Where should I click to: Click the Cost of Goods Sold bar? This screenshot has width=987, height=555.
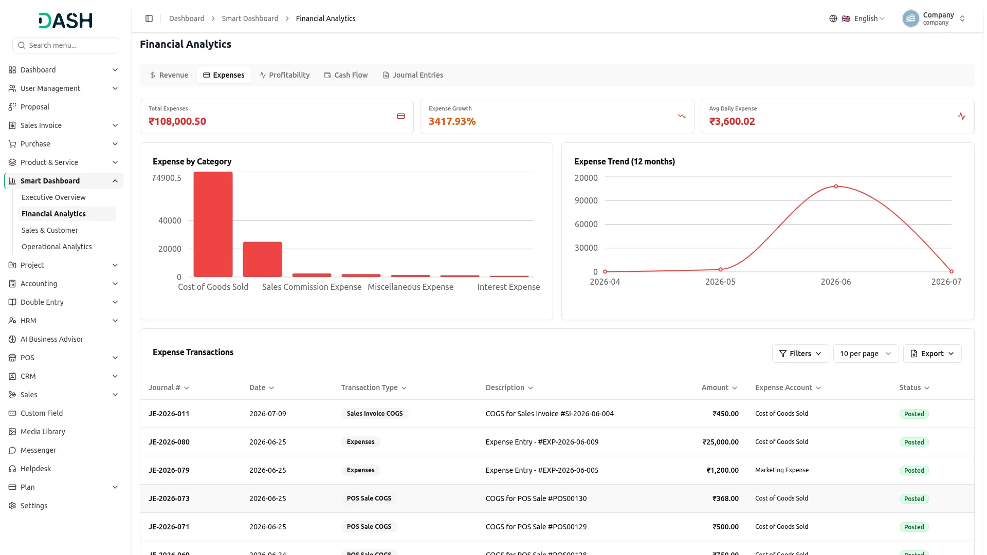coord(213,224)
